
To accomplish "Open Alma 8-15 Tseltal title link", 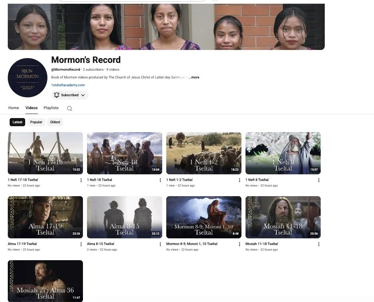I will [101, 244].
